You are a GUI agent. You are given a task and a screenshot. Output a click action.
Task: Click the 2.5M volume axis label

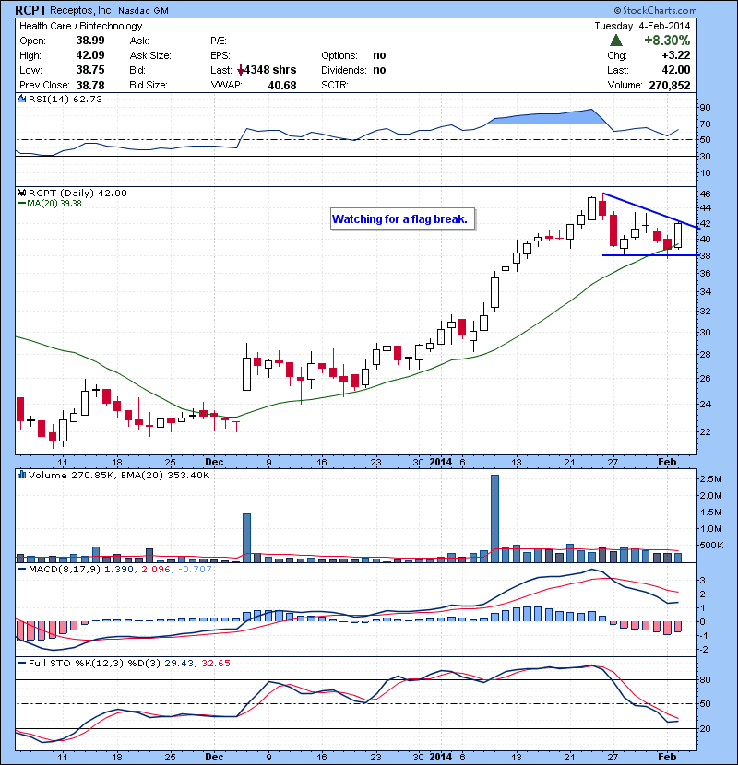(710, 479)
